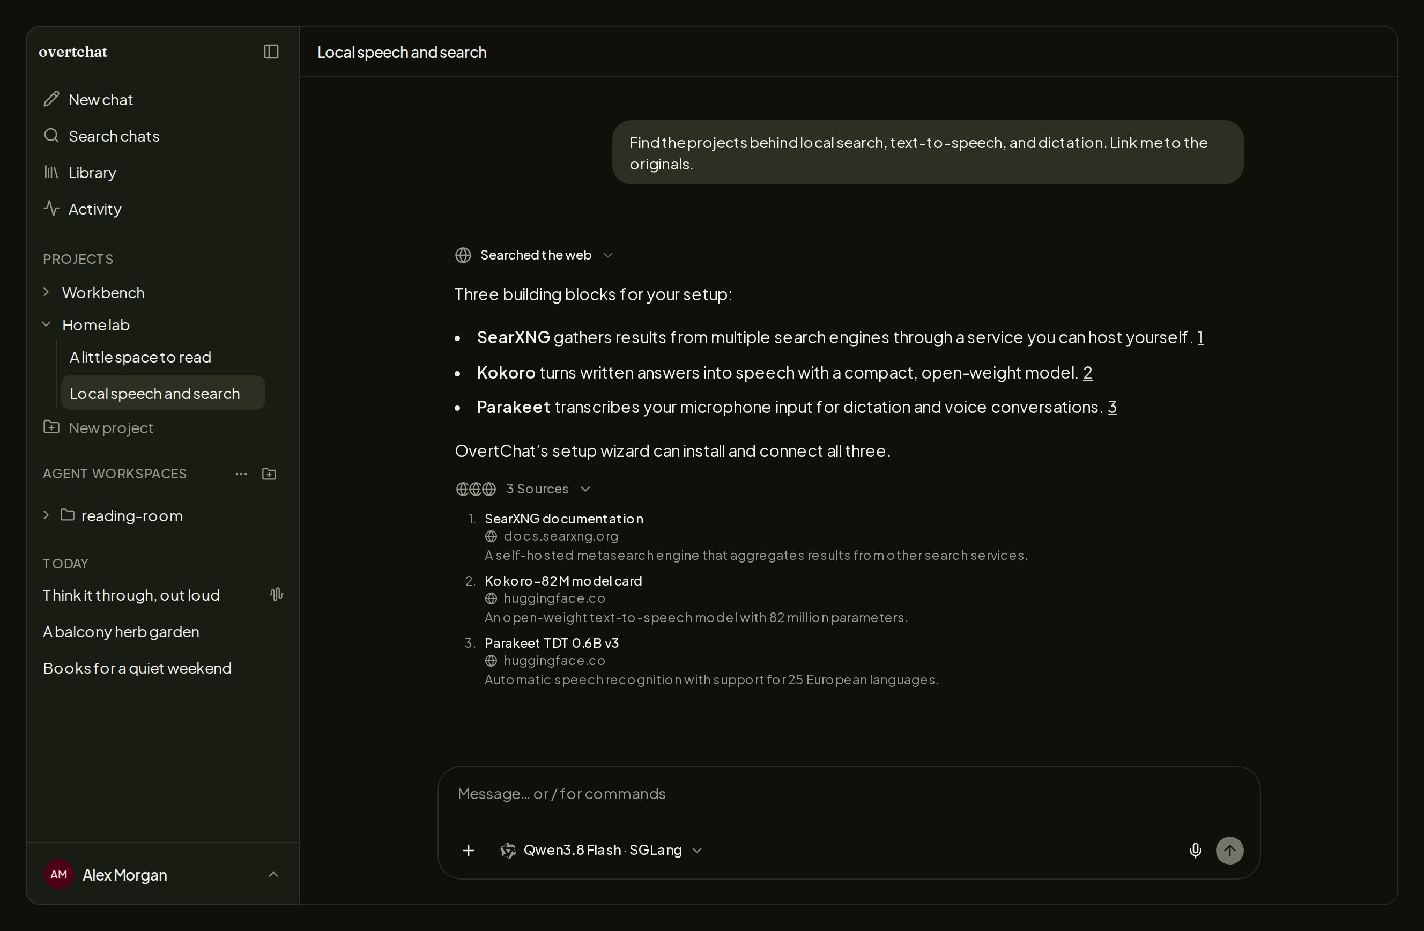The image size is (1424, 931).
Task: Click the stacked globes icon next to 3 Sources
Action: click(x=476, y=489)
